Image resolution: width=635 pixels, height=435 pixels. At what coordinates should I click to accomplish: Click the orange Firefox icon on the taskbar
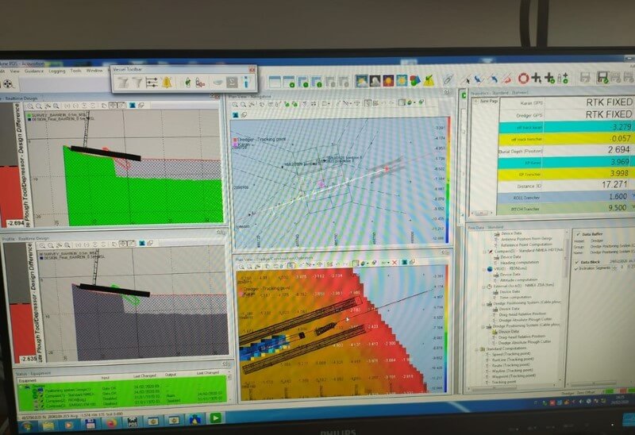point(111,423)
